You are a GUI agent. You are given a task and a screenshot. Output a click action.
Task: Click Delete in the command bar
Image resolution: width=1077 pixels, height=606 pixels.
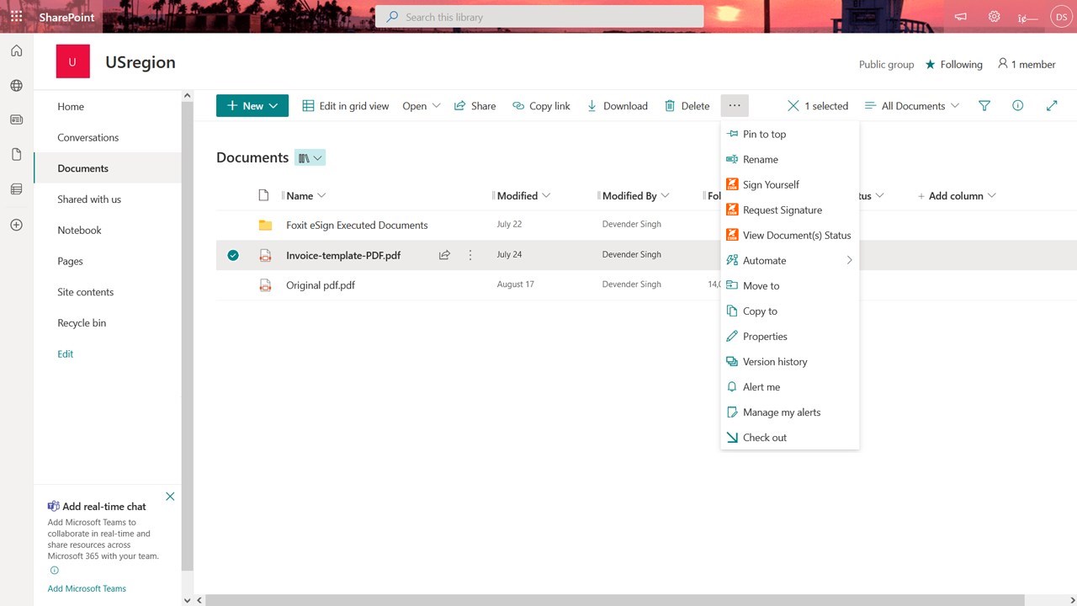tap(687, 106)
